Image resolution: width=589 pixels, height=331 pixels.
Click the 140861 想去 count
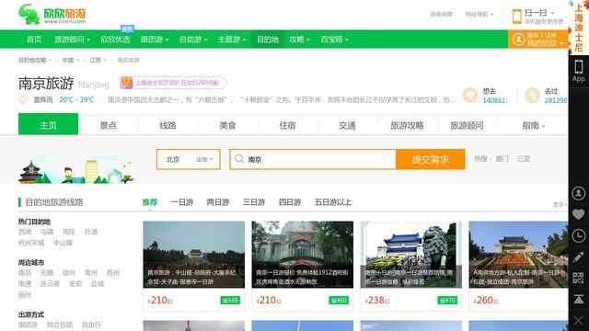point(494,100)
